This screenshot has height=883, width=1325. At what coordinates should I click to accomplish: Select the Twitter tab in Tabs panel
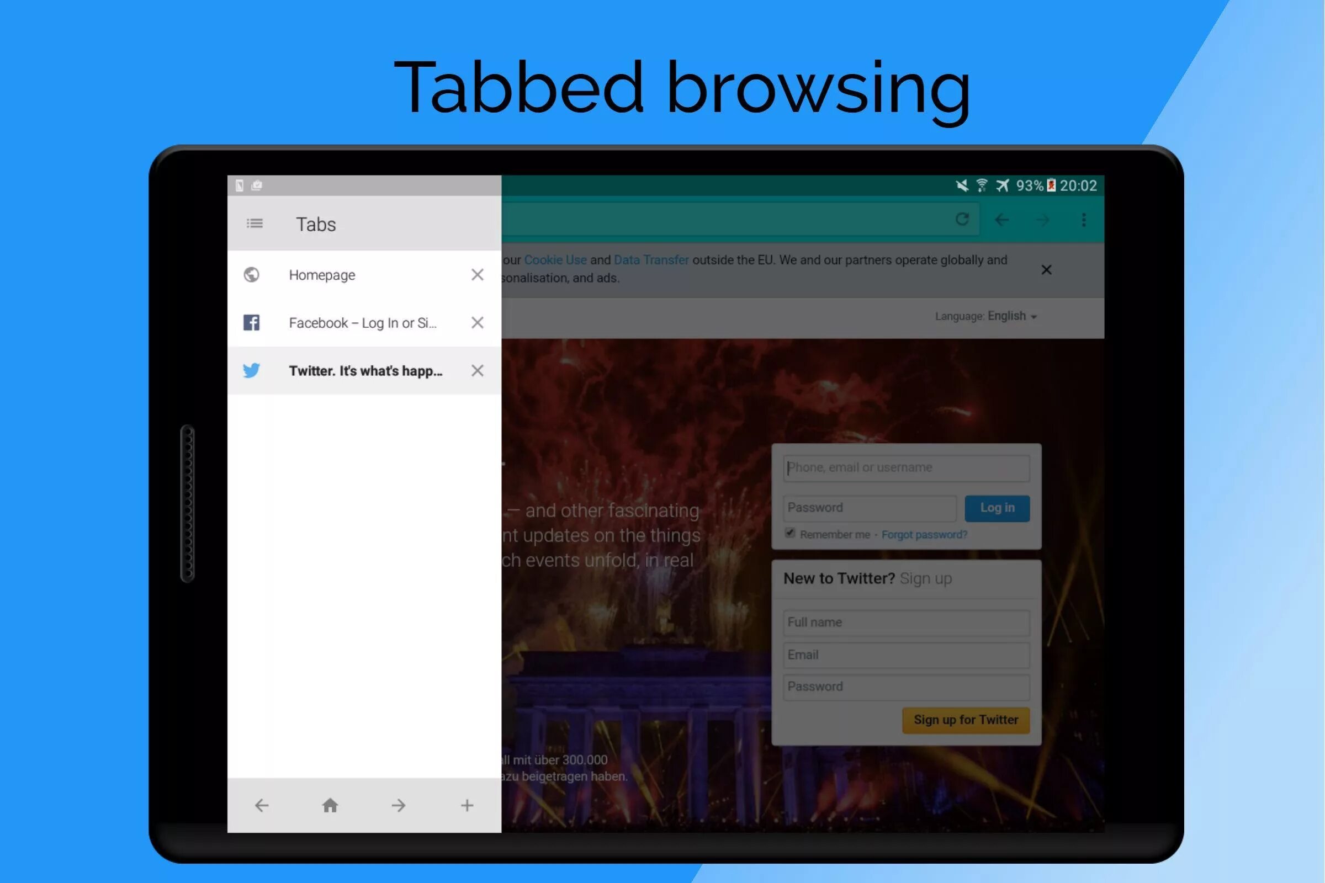point(365,370)
